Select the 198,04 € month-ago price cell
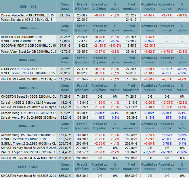This screenshot has width=189, height=178. pos(131,152)
